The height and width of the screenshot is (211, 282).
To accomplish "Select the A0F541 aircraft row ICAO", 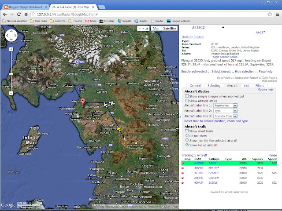I will [x=199, y=178].
